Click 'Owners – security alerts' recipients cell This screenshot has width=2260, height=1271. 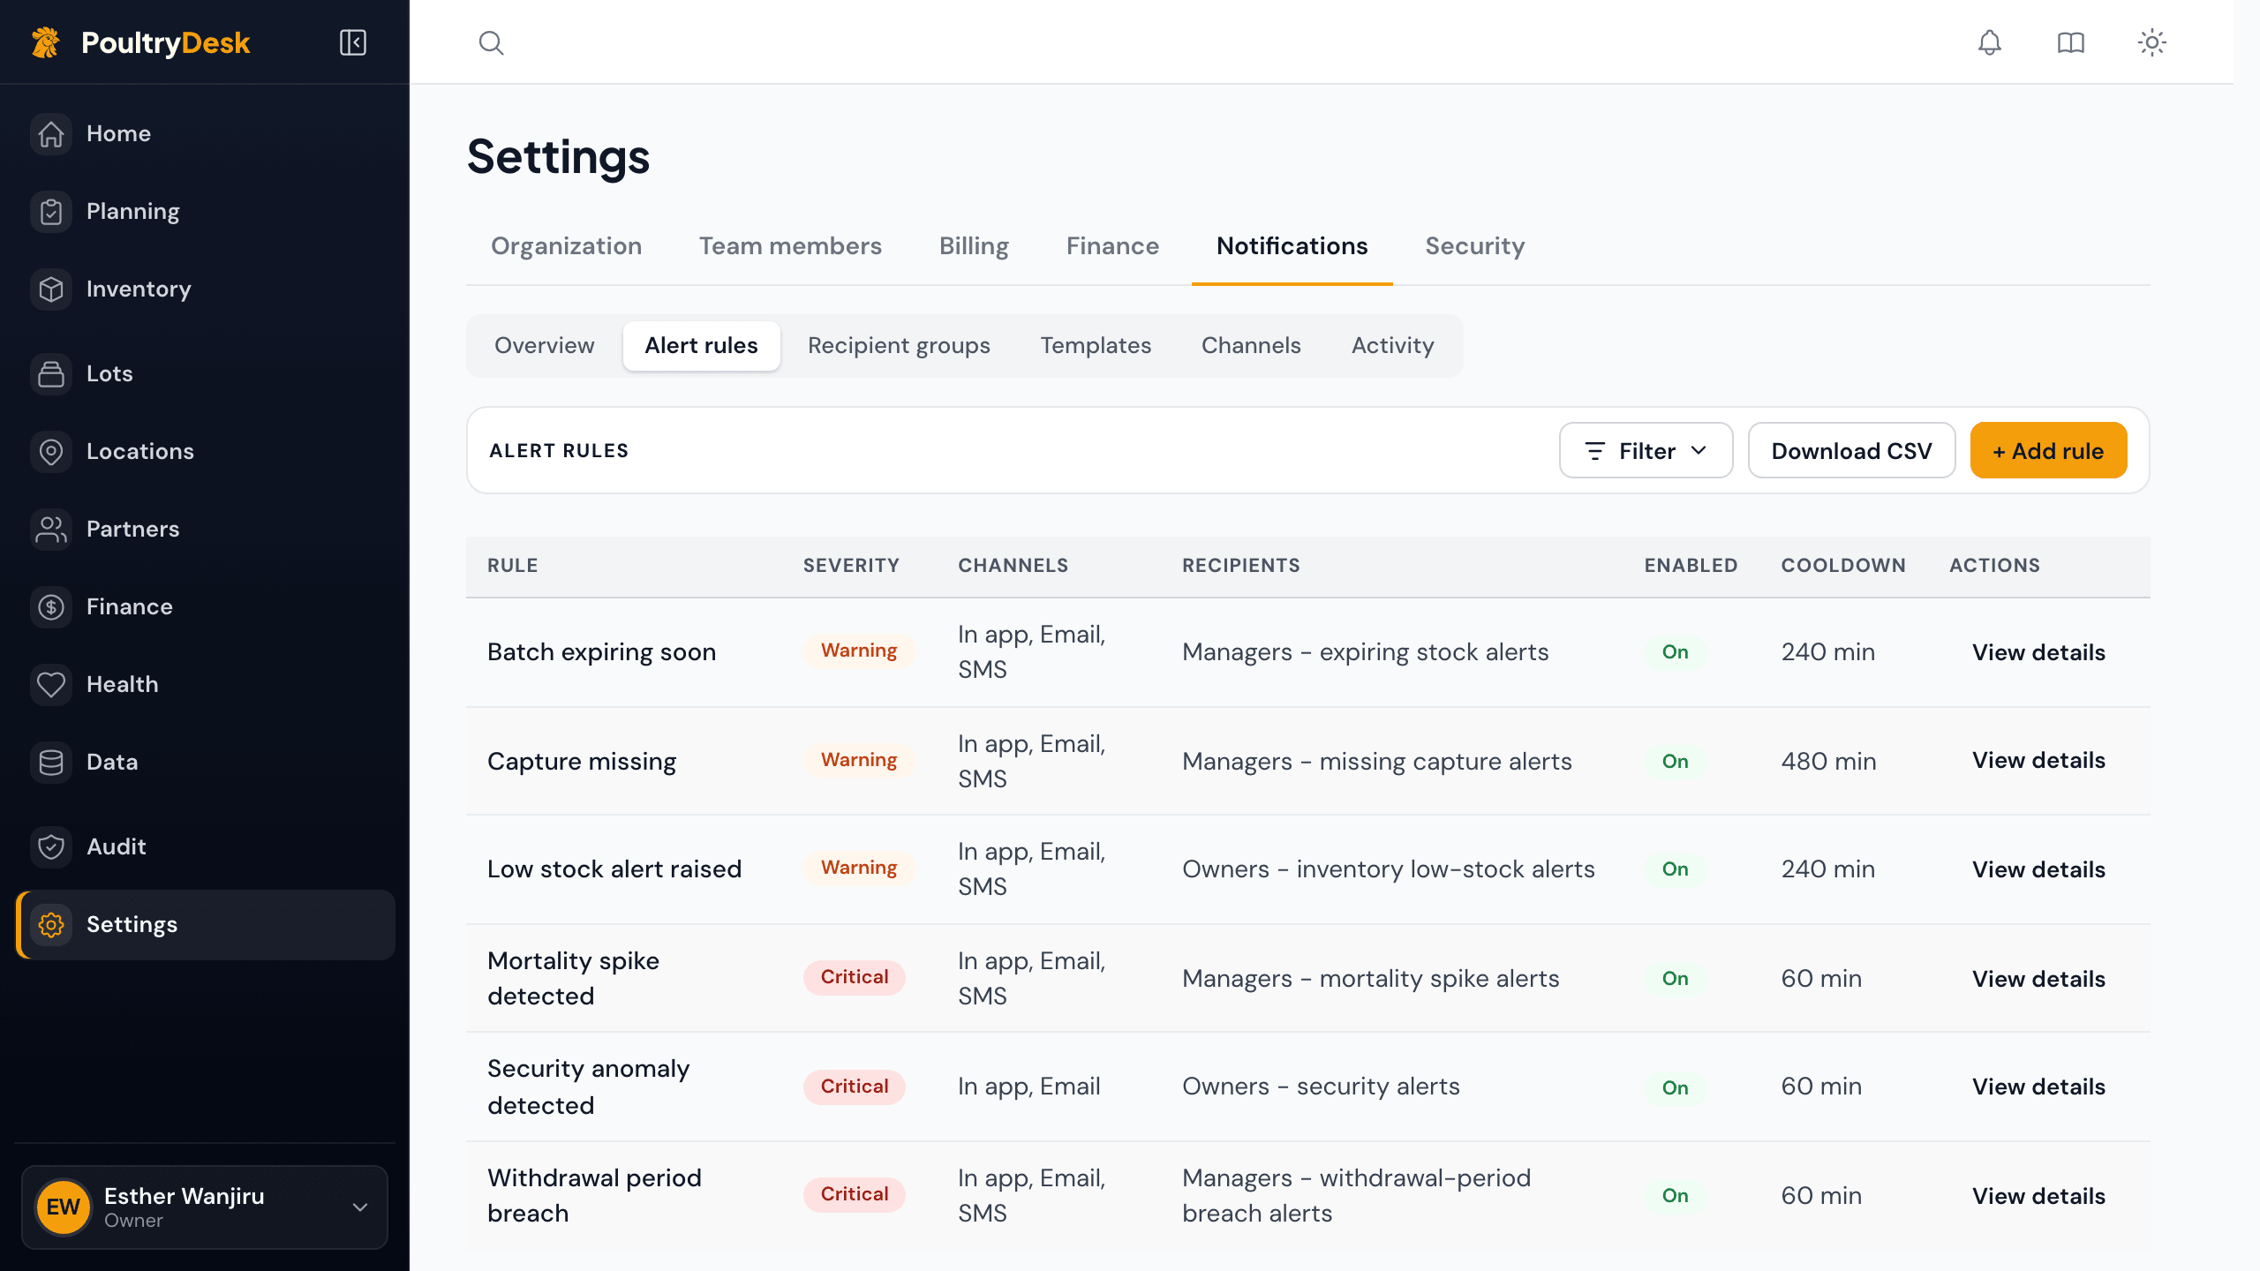[1321, 1087]
